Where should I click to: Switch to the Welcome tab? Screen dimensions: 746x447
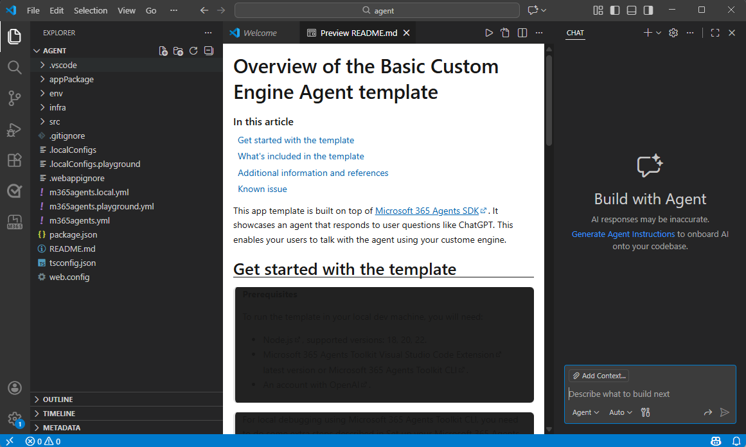pyautogui.click(x=261, y=33)
